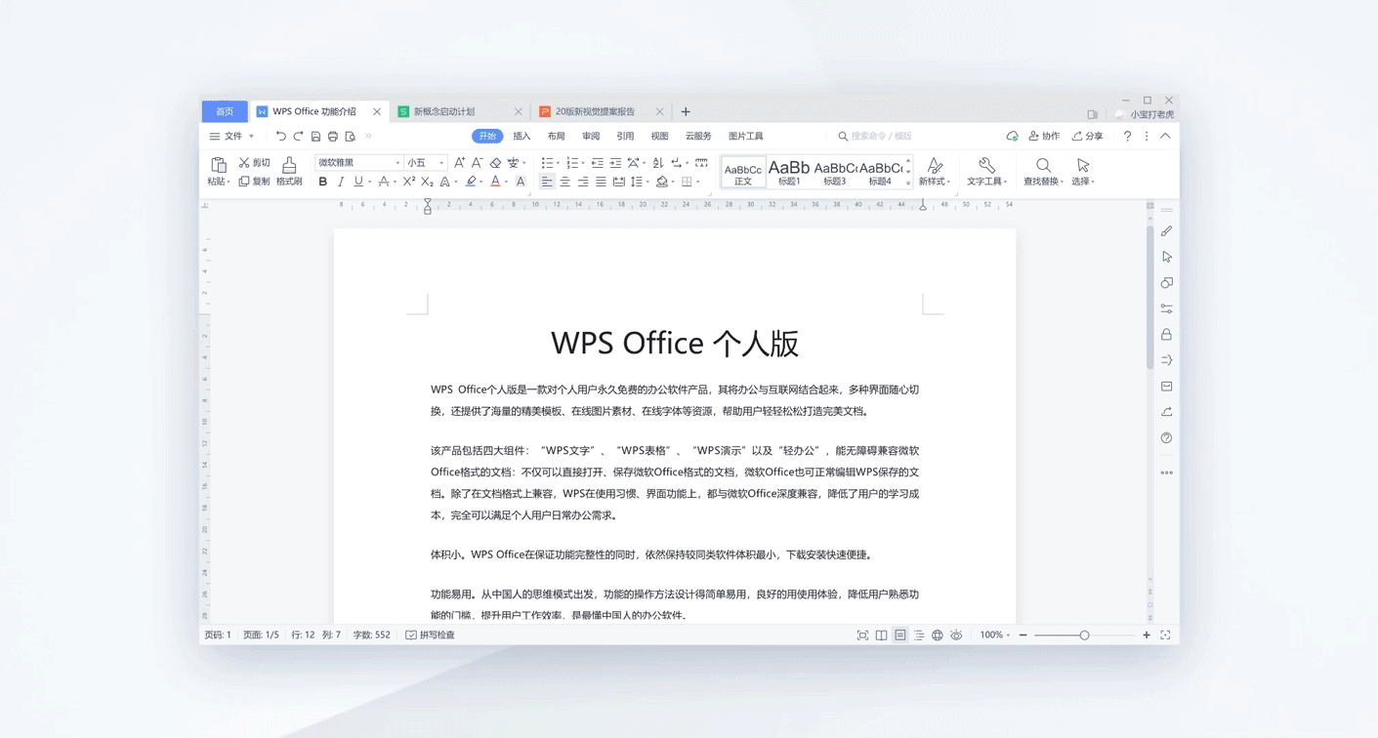
Task: Switch to Insert (插入) ribbon tab
Action: [522, 137]
